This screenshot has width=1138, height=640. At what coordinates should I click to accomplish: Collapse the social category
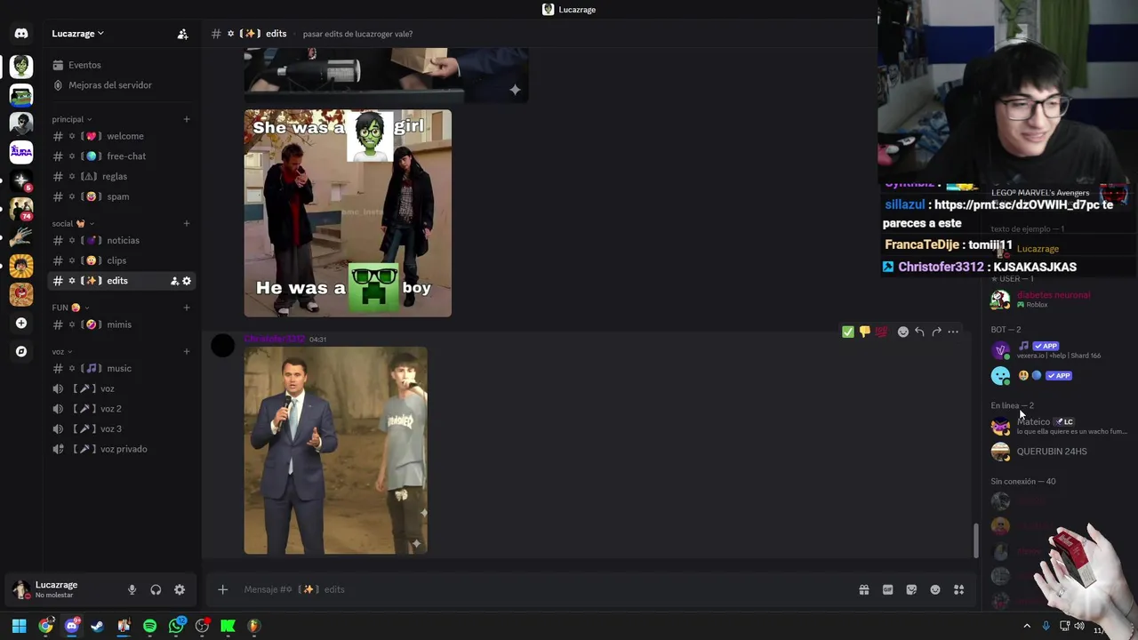coord(73,223)
